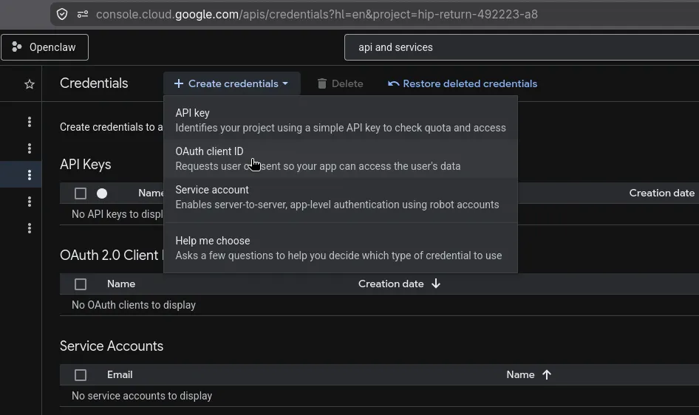Open Create credentials dropdown
The height and width of the screenshot is (415, 699).
tap(231, 83)
